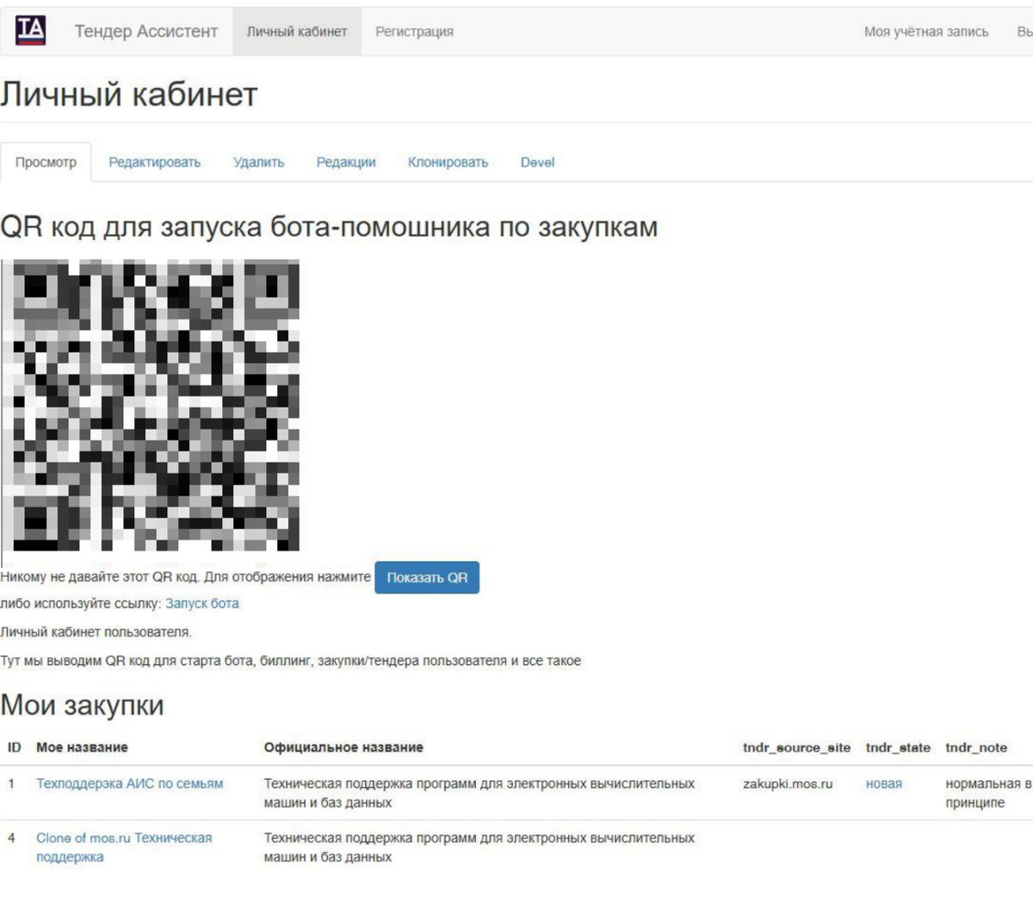This screenshot has width=1033, height=913.
Task: Open the Редактировать tab
Action: 154,162
